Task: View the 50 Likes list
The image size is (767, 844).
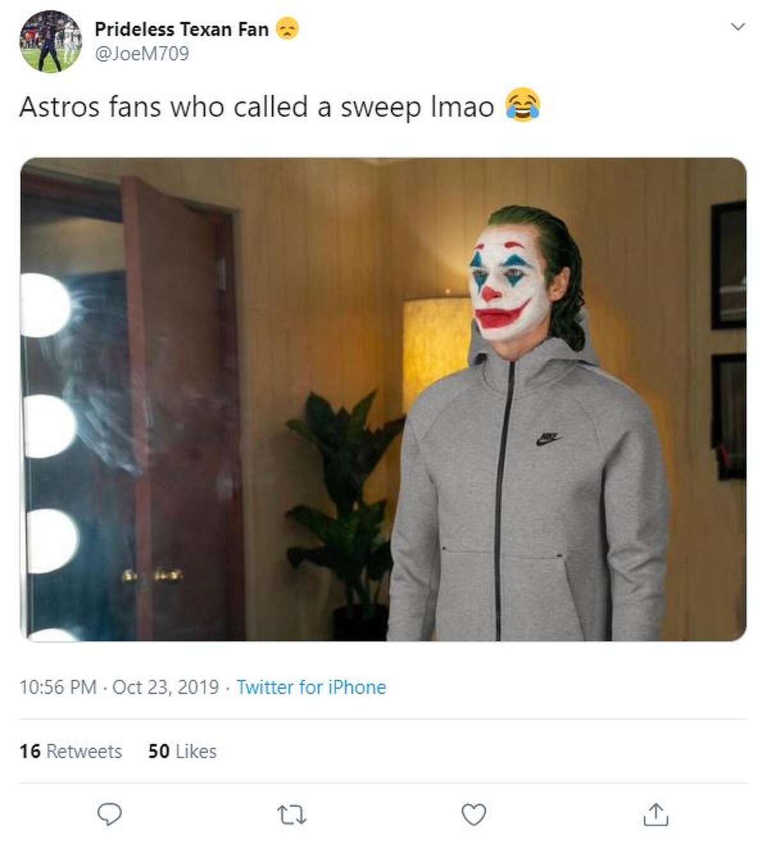Action: pyautogui.click(x=182, y=751)
